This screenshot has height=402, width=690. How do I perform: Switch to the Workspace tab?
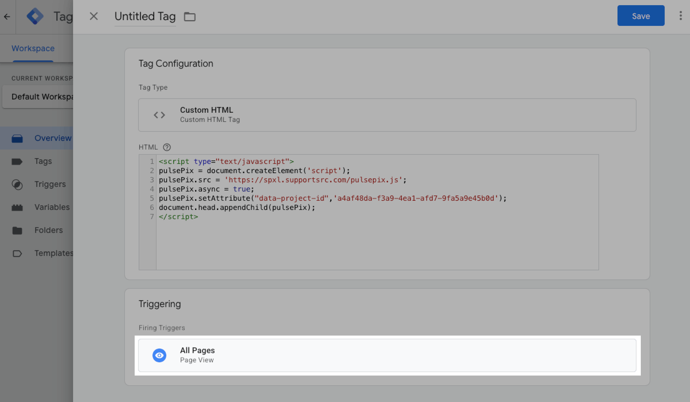pos(33,48)
